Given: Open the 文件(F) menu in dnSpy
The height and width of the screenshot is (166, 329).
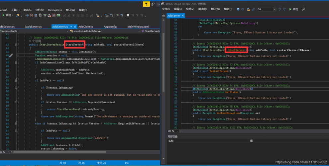Looking at the screenshot, I should click(166, 9).
